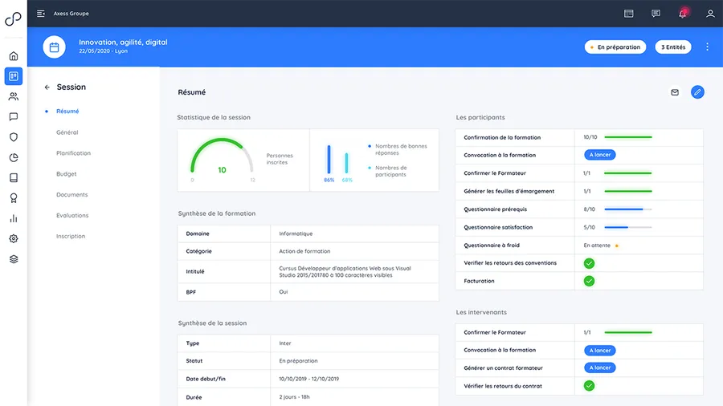Open the Planification section
The width and height of the screenshot is (723, 406).
tap(73, 152)
